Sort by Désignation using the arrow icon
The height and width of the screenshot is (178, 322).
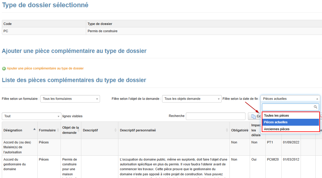pyautogui.click(x=34, y=129)
